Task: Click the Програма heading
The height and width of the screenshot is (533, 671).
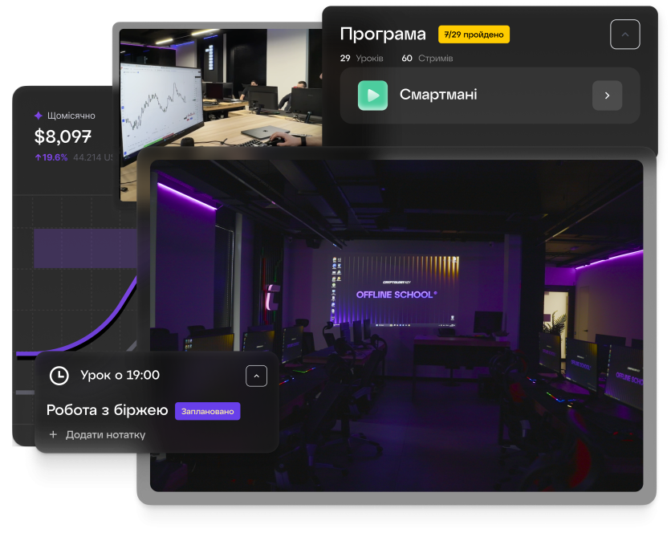Action: [383, 35]
